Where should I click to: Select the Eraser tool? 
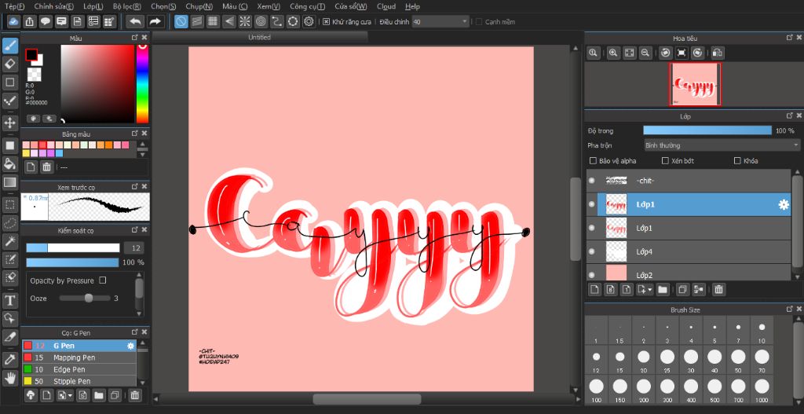[x=9, y=64]
